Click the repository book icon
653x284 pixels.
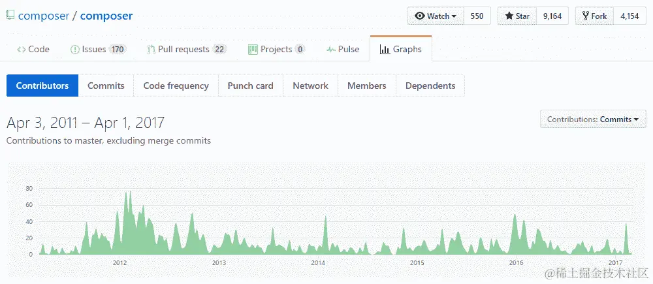point(10,16)
